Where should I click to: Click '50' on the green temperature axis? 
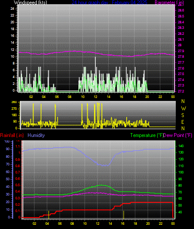[180, 205]
